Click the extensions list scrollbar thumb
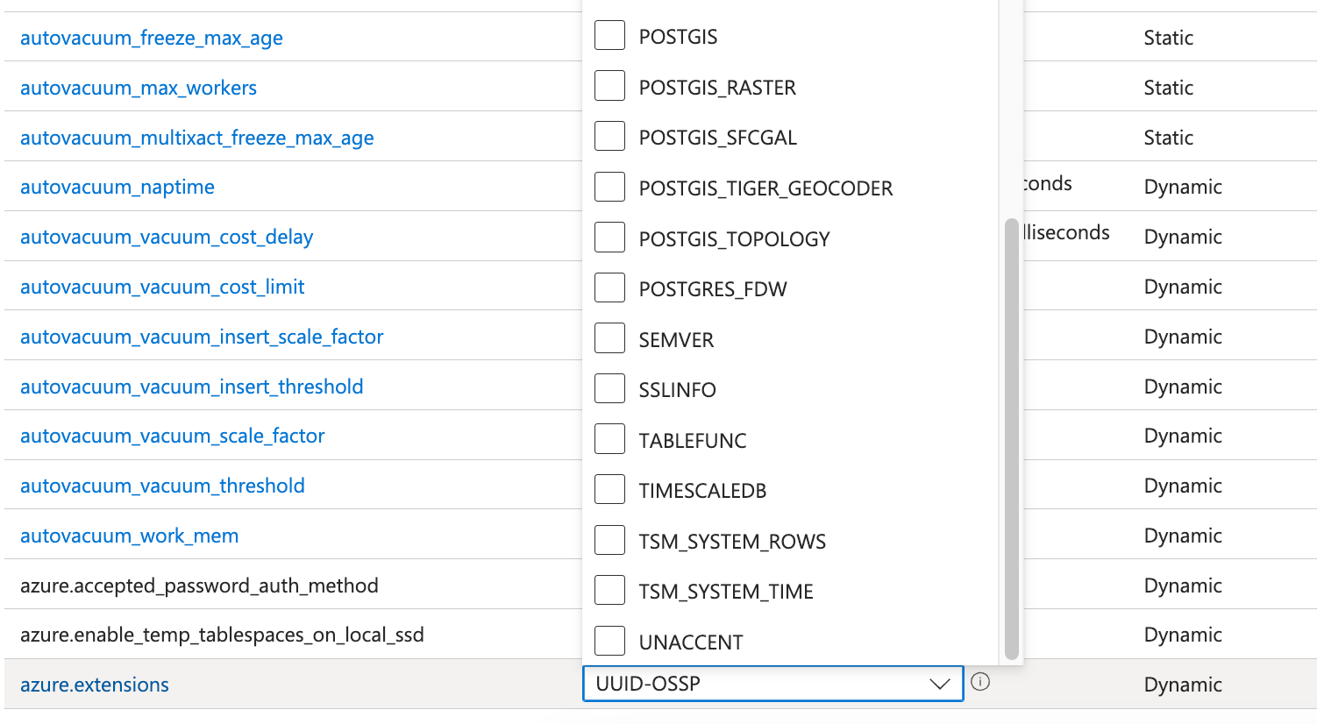 point(1011,438)
